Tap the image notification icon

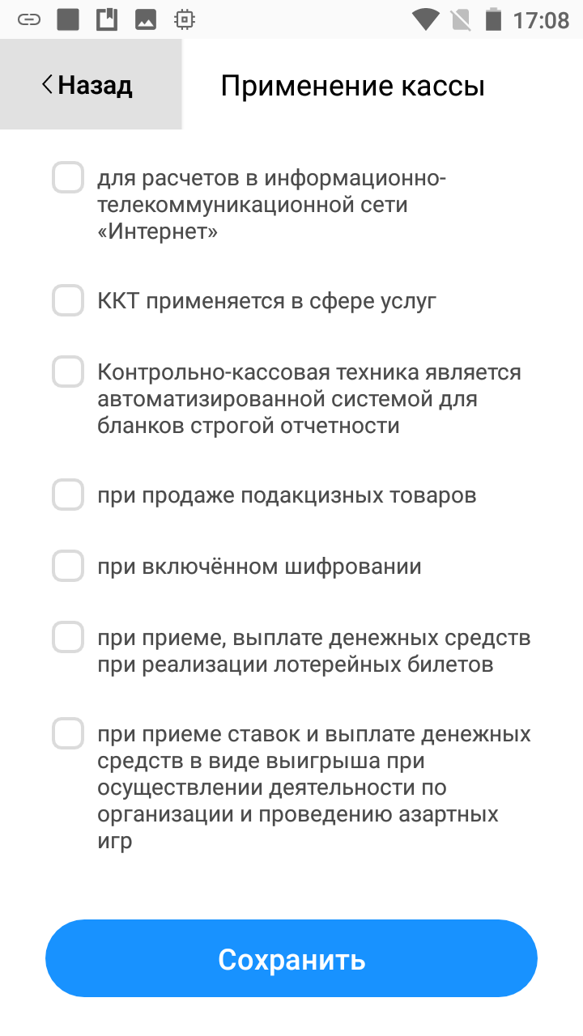coord(146,19)
